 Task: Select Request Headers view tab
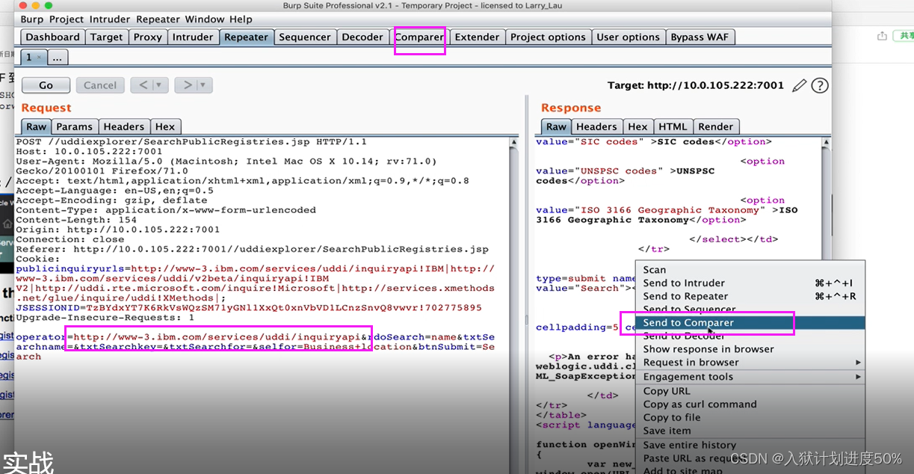pos(123,127)
